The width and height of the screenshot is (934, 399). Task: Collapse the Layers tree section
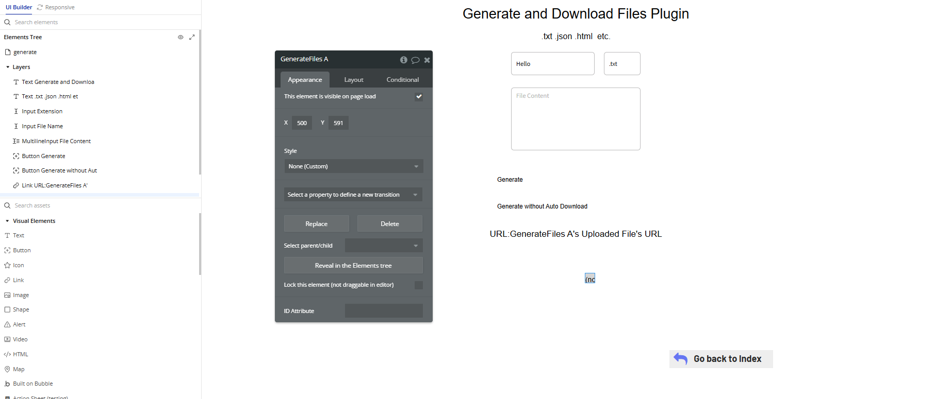(x=8, y=67)
